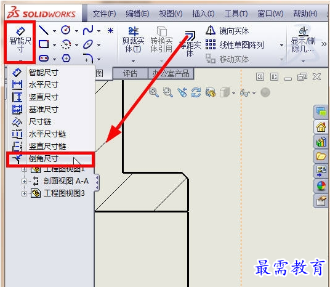Open the Display Style cube icon
Image resolution: width=330 pixels, height=287 pixels.
pos(225,92)
